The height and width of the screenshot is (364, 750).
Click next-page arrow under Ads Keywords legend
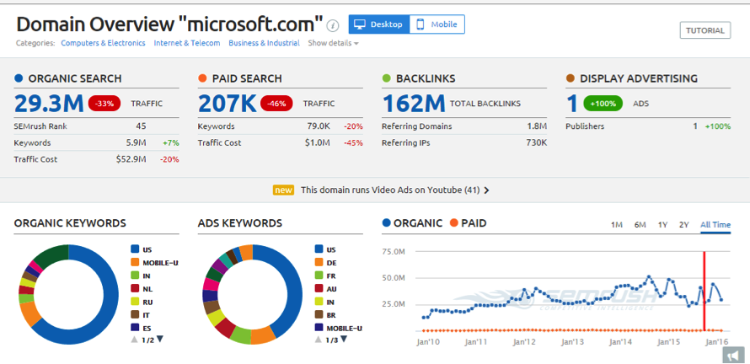(x=343, y=339)
